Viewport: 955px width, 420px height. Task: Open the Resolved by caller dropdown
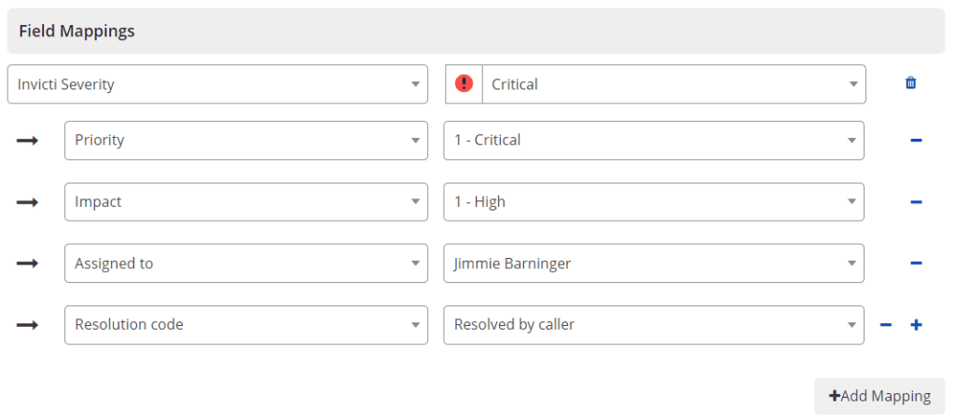(654, 325)
